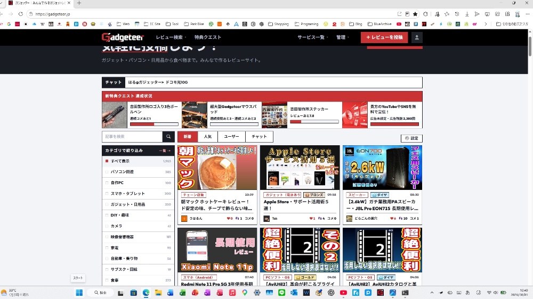533x299 pixels.
Task: Open the Google bookmark icon
Action: pos(9,24)
